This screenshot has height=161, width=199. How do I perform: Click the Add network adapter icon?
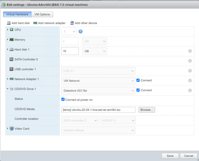(x=35, y=23)
